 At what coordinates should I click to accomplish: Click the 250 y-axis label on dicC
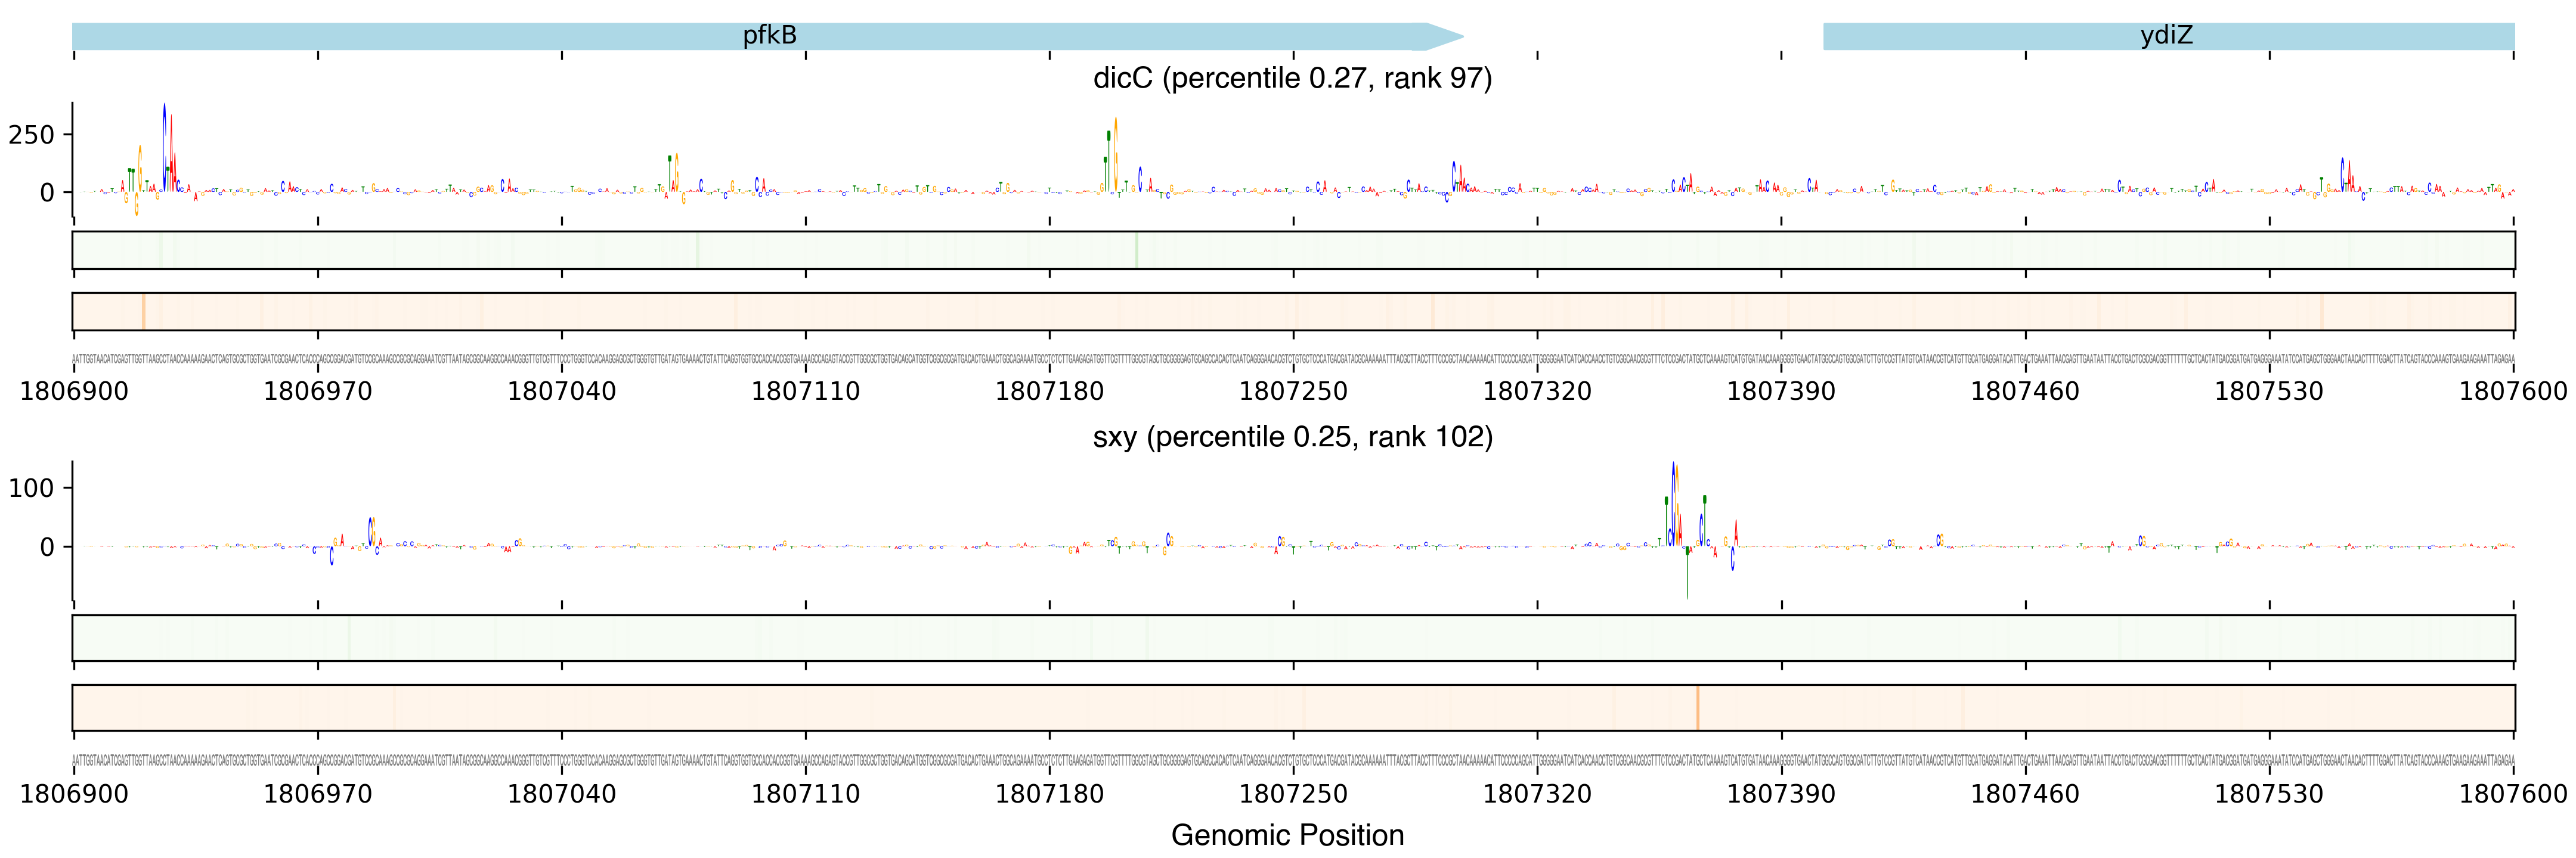pyautogui.click(x=31, y=134)
